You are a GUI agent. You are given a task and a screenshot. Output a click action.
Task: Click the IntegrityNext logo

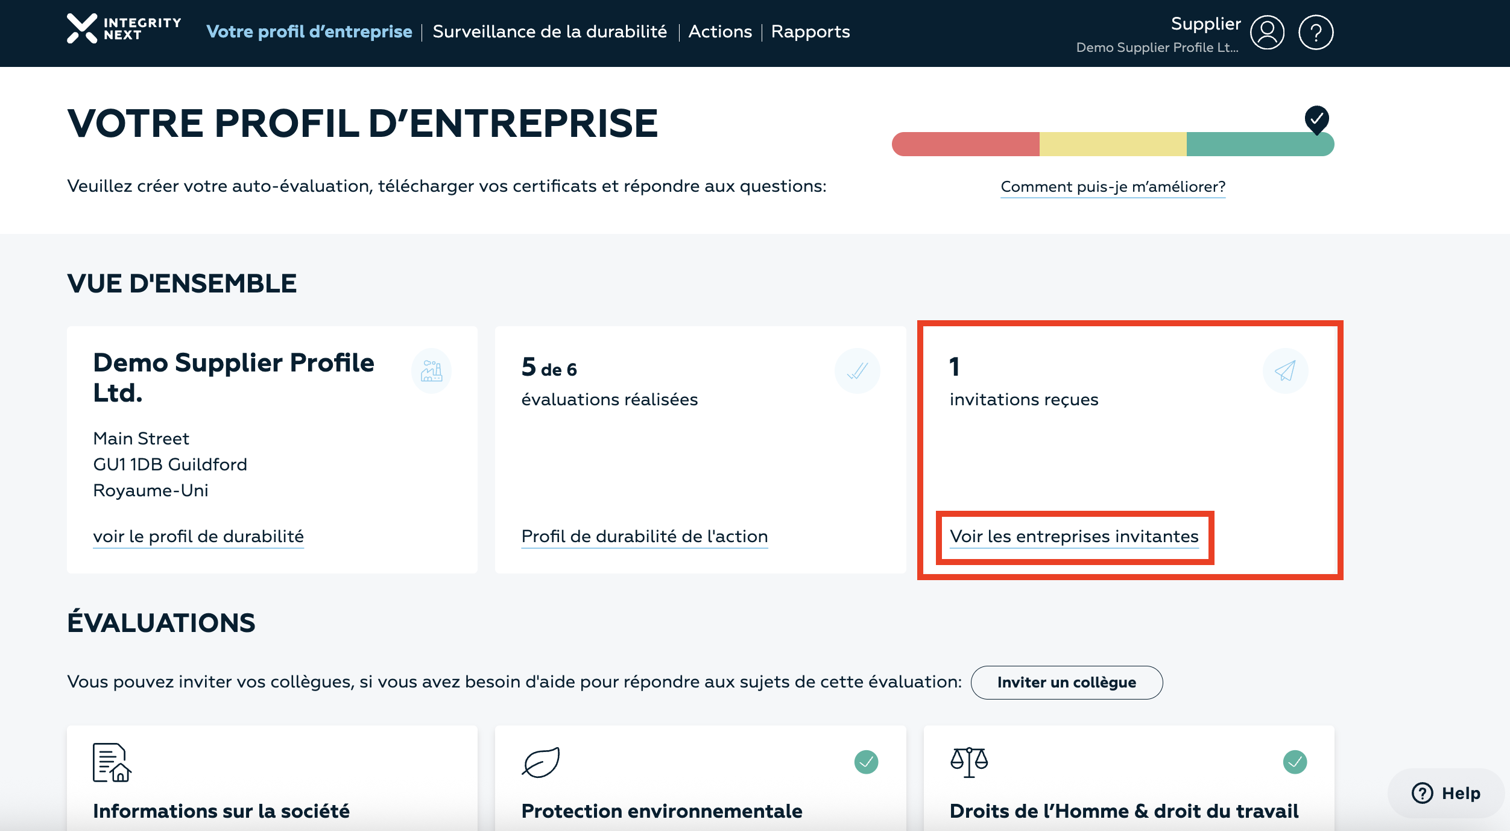coord(124,29)
